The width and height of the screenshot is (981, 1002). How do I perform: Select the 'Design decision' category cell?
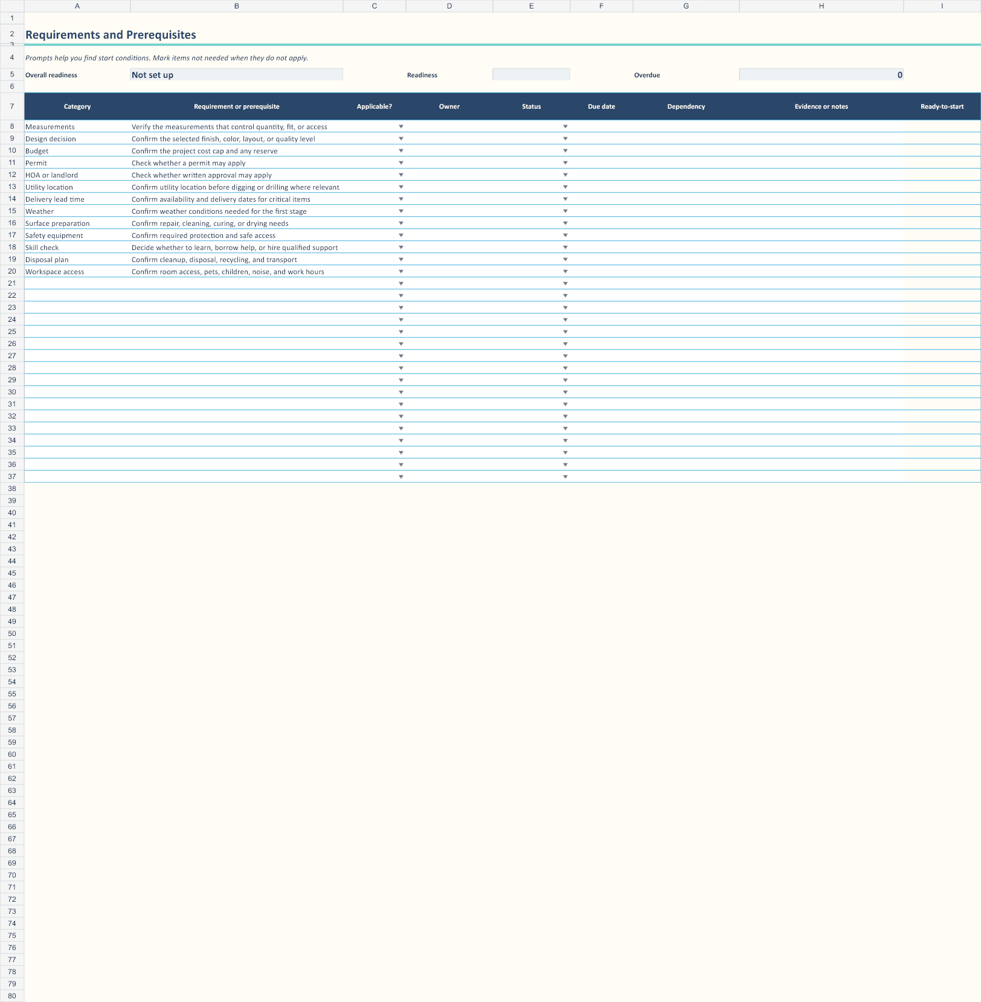77,139
